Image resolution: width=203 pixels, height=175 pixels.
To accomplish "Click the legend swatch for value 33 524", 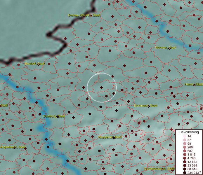I will tap(185, 165).
